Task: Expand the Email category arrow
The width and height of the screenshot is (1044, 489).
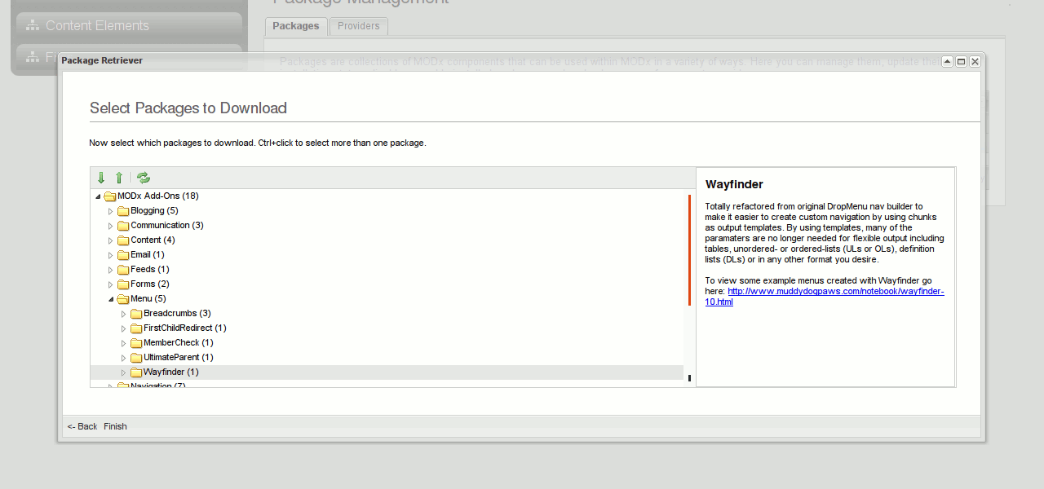Action: pyautogui.click(x=111, y=255)
